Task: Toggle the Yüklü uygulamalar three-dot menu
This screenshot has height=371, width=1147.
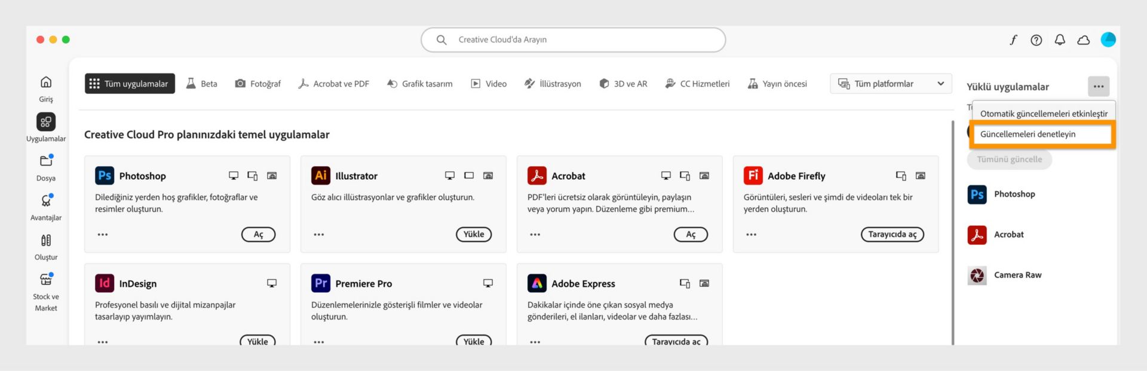Action: click(x=1098, y=87)
